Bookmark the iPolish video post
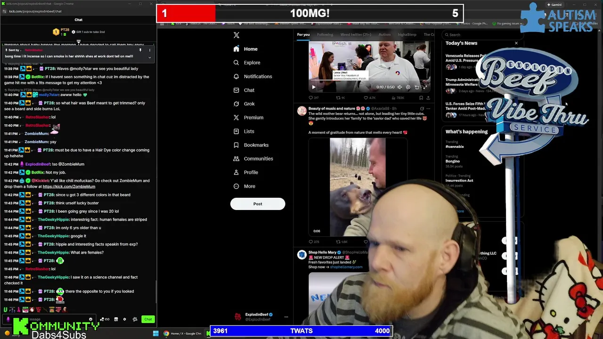This screenshot has width=603, height=339. (421, 98)
